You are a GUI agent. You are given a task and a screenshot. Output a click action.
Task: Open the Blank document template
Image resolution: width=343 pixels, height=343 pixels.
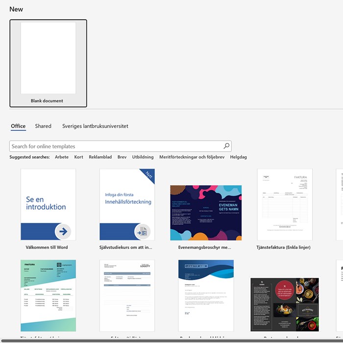coord(48,63)
